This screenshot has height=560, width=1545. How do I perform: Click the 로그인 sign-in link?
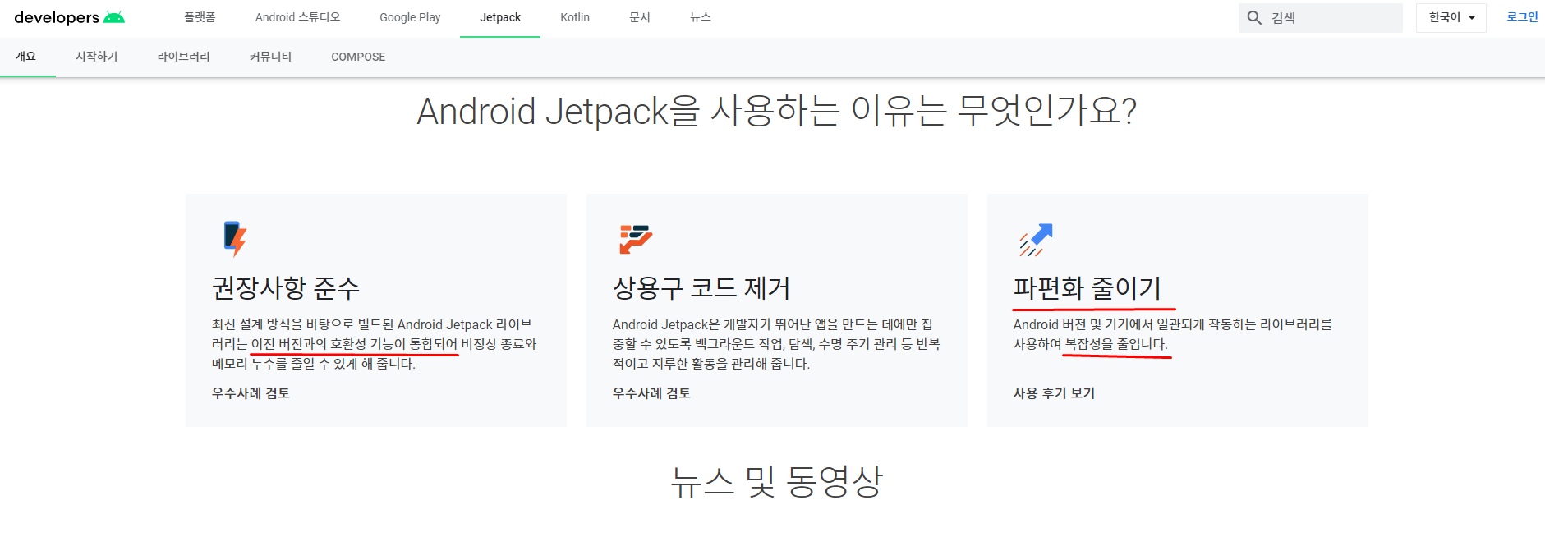1522,17
